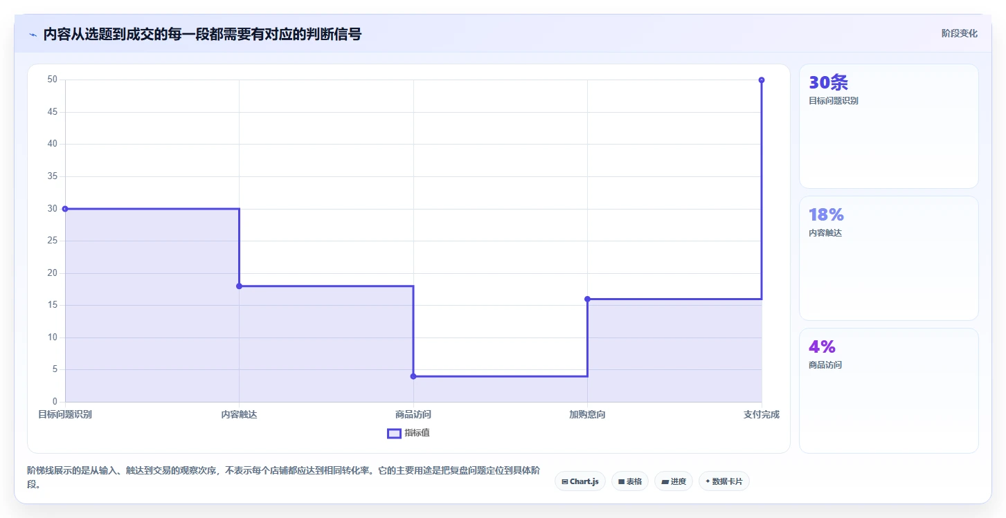
Task: Click the 内容触达 card caption
Action: click(825, 233)
